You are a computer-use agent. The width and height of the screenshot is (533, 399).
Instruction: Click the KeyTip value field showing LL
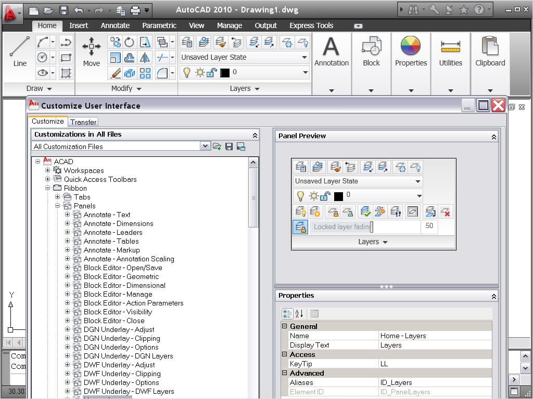(435, 364)
